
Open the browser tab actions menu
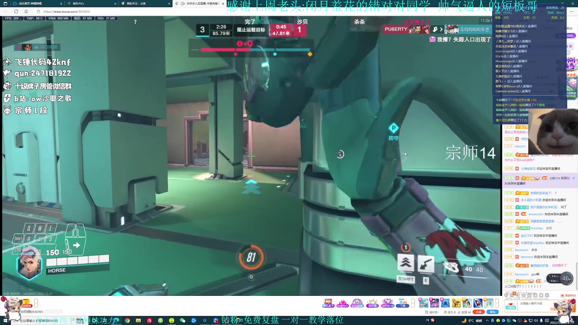click(x=5, y=4)
